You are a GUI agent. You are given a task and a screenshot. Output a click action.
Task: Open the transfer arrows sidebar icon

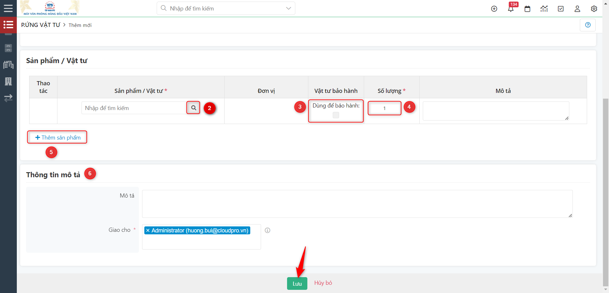[8, 98]
